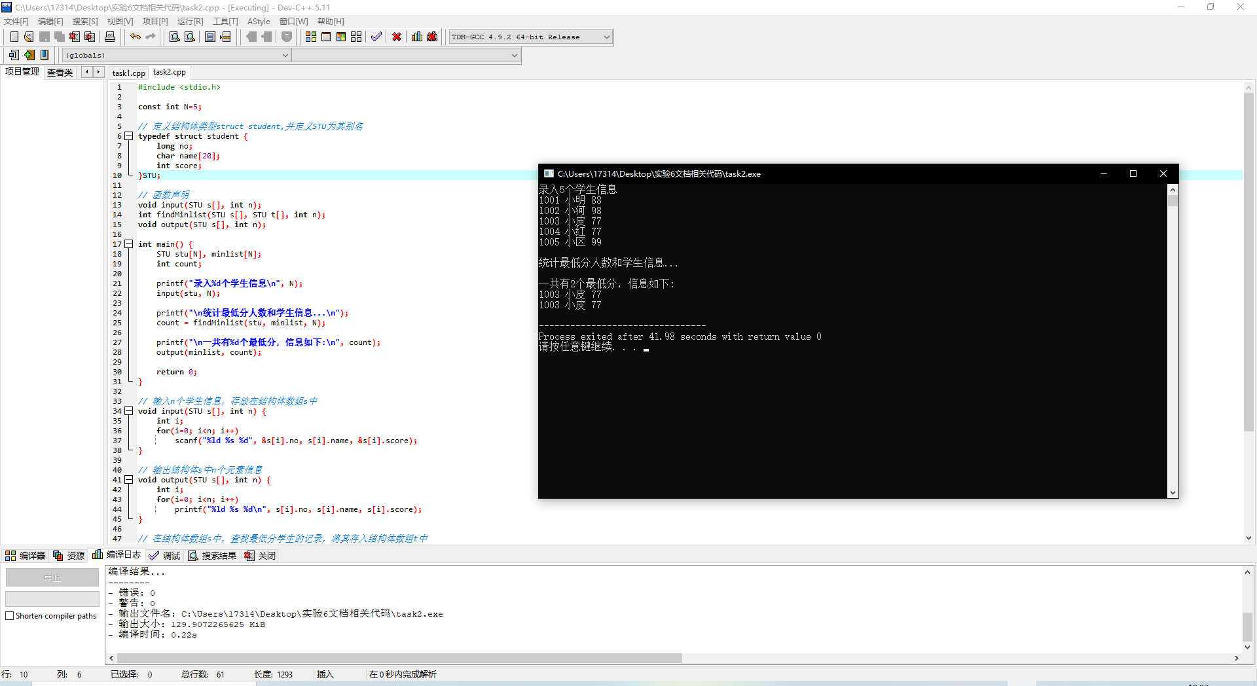Viewport: 1257px width, 686px height.
Task: Click the '总行数: 61' status bar entry
Action: pyautogui.click(x=203, y=674)
